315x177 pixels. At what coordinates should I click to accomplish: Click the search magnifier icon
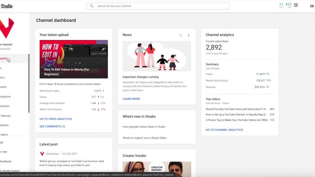(x=92, y=6)
